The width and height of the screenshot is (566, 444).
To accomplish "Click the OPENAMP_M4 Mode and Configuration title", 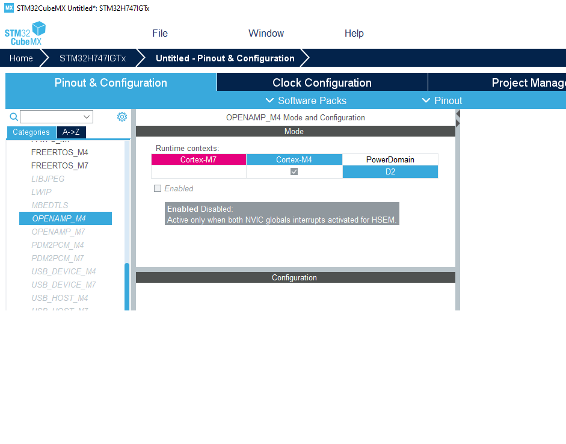I will point(295,118).
